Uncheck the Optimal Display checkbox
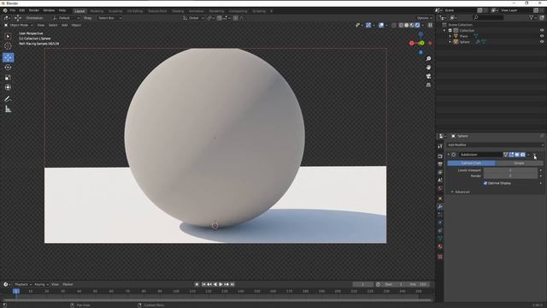 (485, 183)
